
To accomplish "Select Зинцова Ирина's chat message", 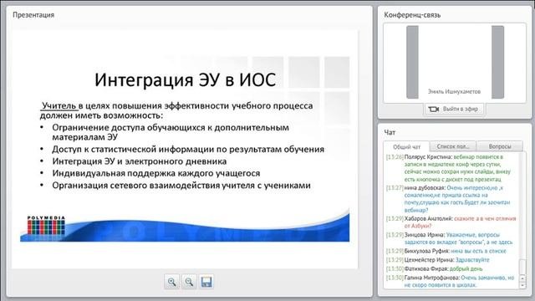I will (451, 238).
